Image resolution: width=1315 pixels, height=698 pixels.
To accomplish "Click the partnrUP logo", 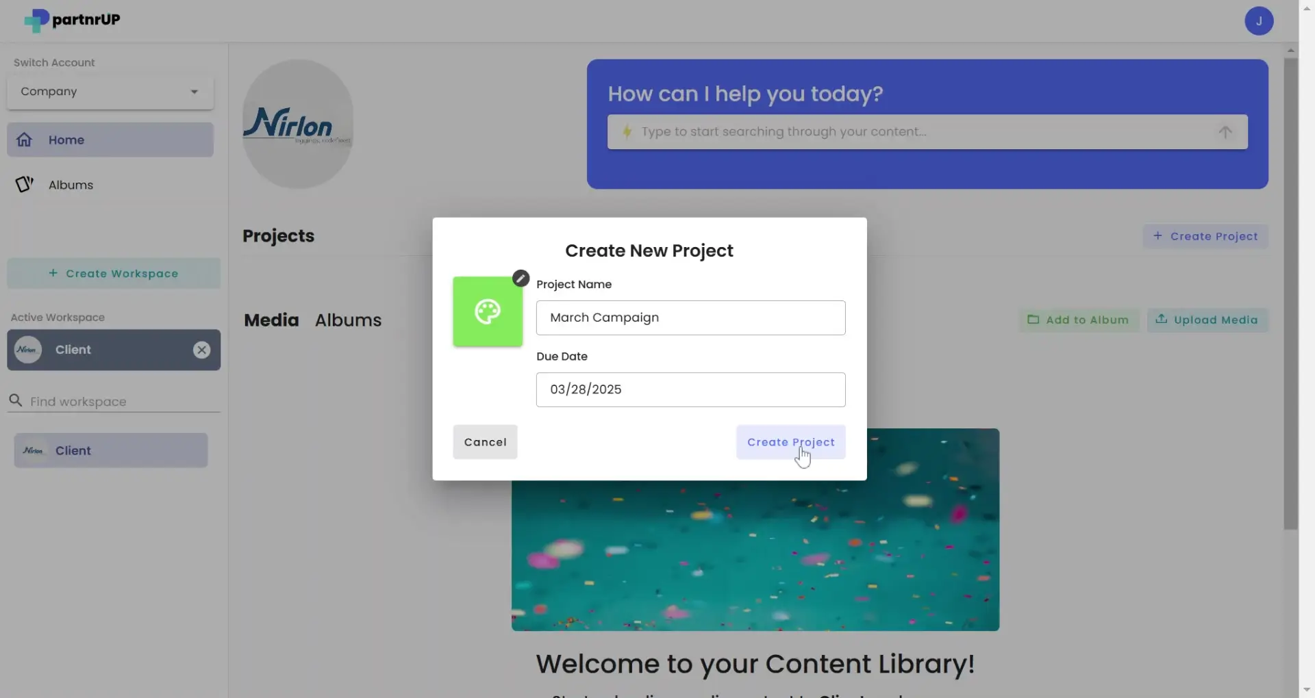I will (71, 21).
